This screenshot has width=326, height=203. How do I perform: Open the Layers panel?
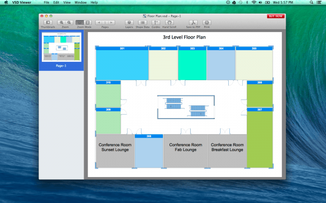129,23
